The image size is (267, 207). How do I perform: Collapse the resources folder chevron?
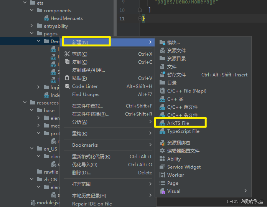(x=25, y=102)
